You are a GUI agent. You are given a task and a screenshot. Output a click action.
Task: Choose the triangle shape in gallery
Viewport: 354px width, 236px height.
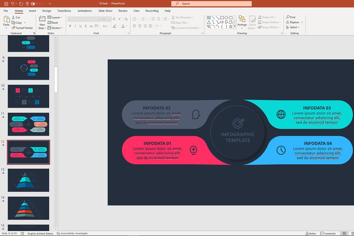(209, 22)
